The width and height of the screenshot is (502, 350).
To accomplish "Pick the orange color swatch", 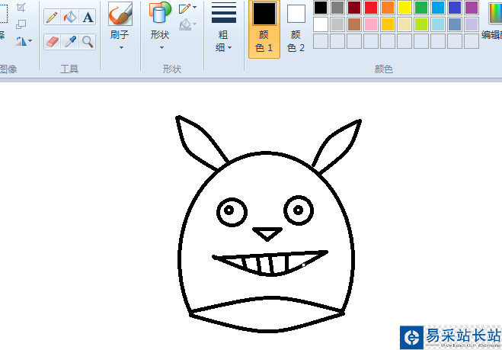I will pos(388,8).
